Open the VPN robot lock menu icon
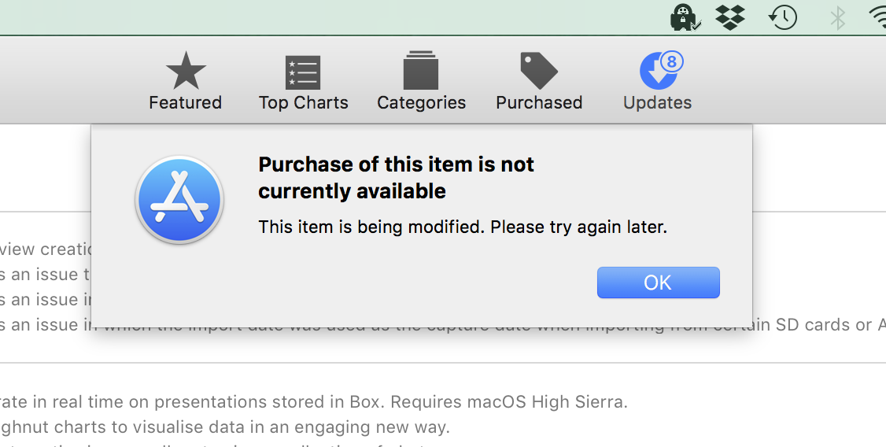Image resolution: width=886 pixels, height=447 pixels. tap(685, 17)
